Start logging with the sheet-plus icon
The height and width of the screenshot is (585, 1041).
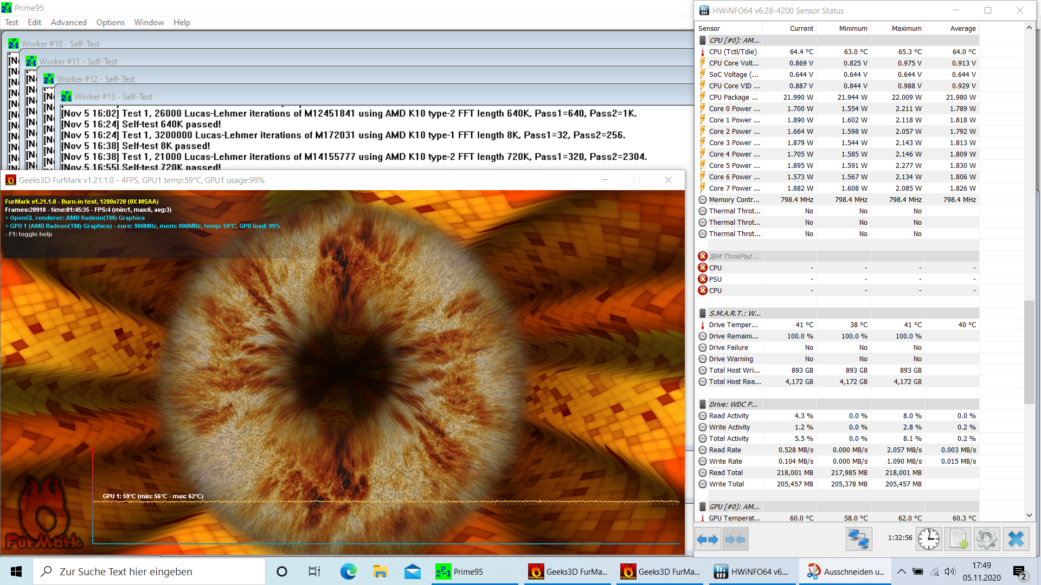(x=958, y=539)
